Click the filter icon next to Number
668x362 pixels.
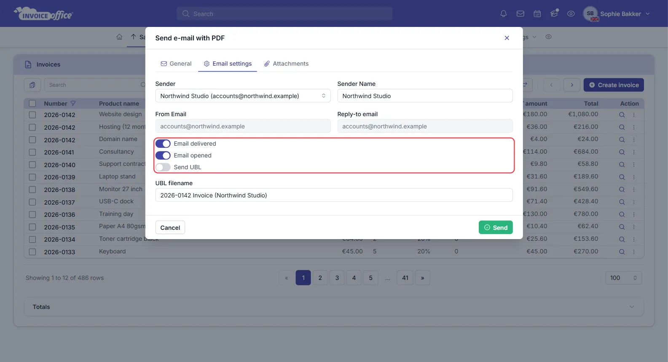[73, 104]
